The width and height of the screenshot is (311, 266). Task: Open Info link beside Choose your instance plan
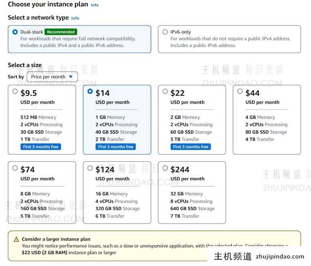point(94,5)
